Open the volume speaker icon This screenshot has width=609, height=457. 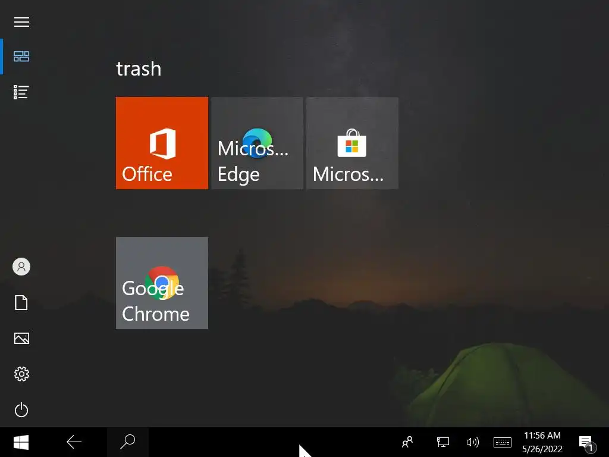pyautogui.click(x=473, y=442)
